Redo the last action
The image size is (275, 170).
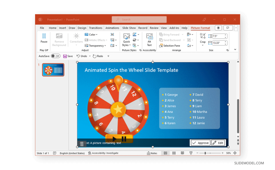(98, 56)
